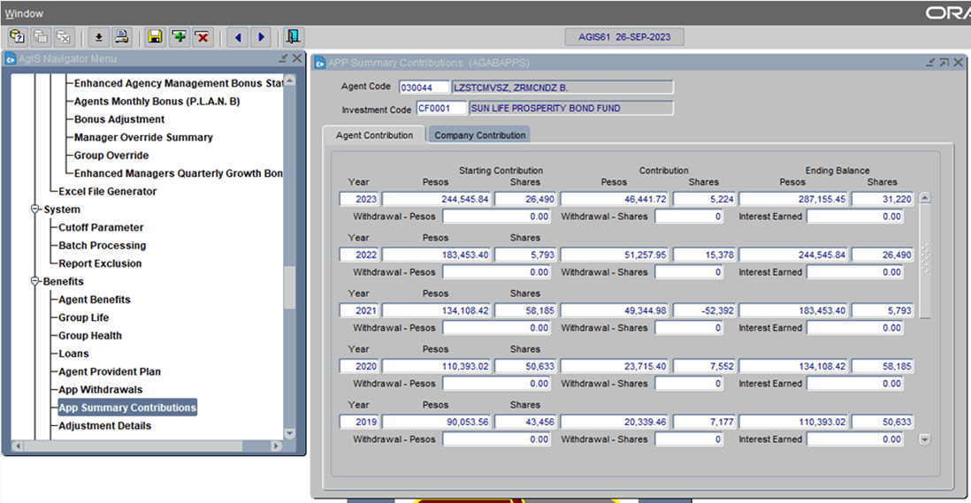
Task: Click the Save diskette icon
Action: tap(156, 37)
